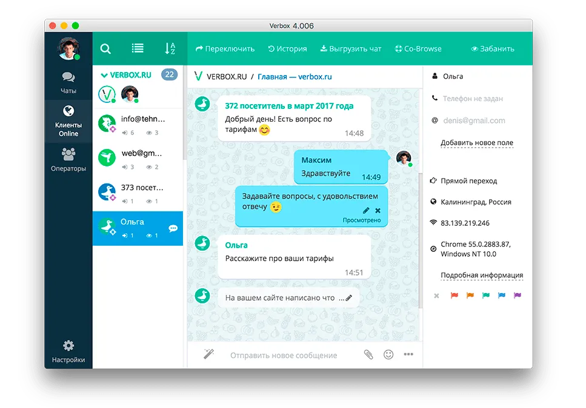Open Подробная информация link

pos(482,275)
